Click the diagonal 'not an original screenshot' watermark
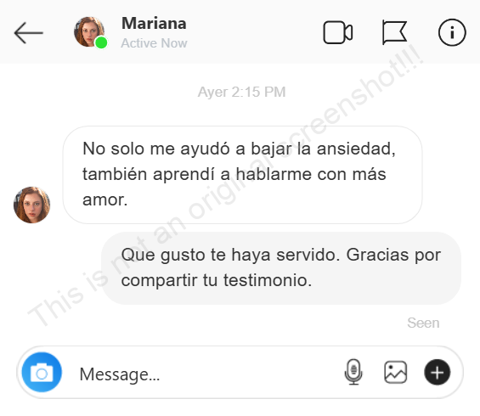The image size is (480, 416). (x=227, y=187)
